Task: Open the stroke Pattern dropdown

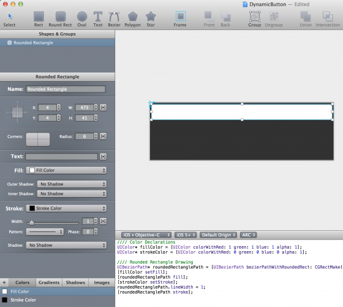Action: (45, 232)
